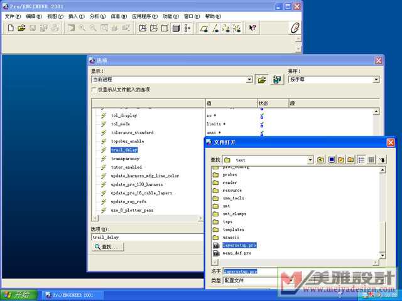The width and height of the screenshot is (402, 301).
Task: Create a new file from the main toolbar
Action: tap(11, 28)
